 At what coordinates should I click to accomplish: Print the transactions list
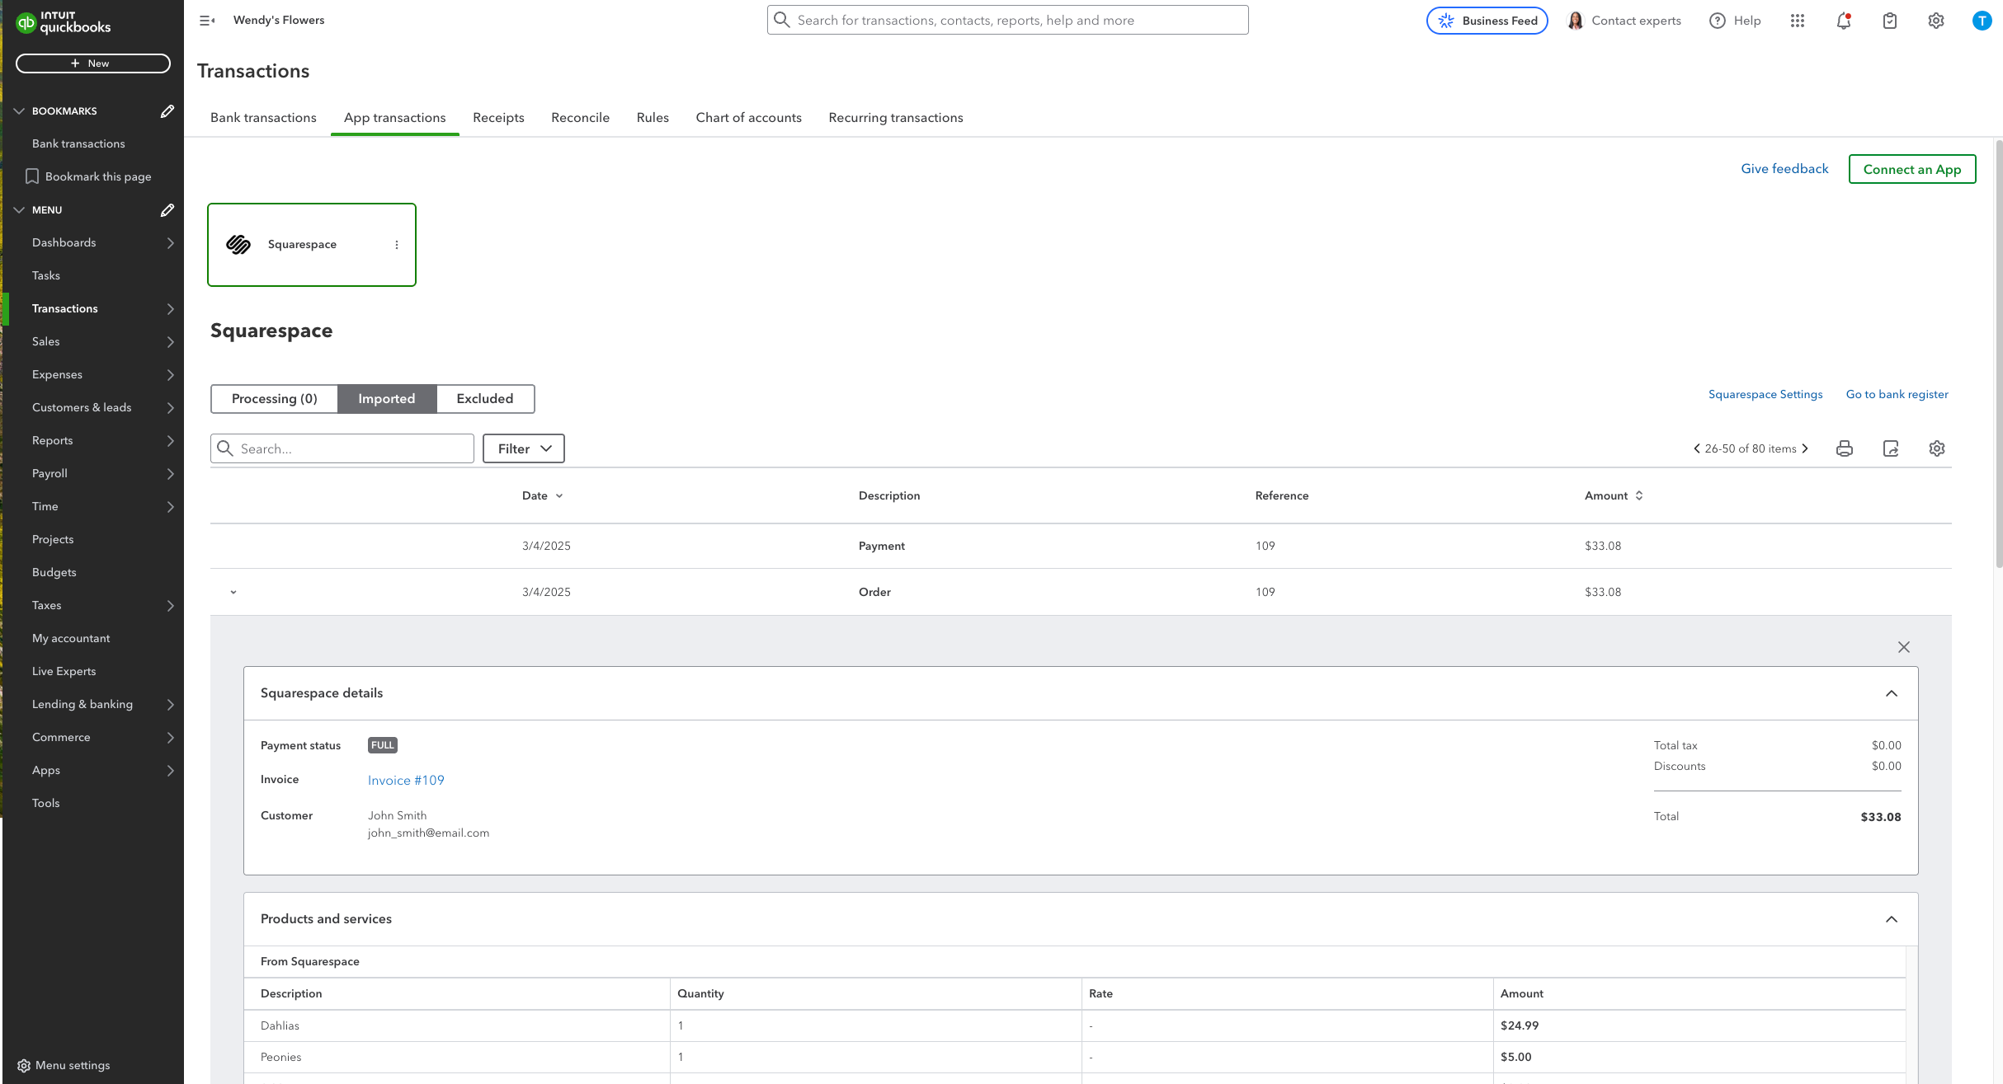1845,448
